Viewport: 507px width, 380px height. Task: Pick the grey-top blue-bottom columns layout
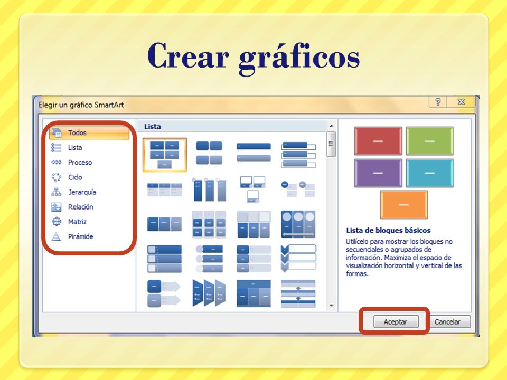tap(253, 224)
